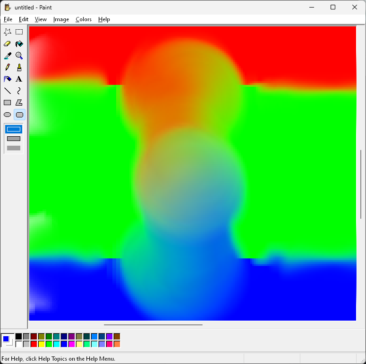The height and width of the screenshot is (364, 366).
Task: Click the current foreground/background color box
Action: [x=8, y=340]
